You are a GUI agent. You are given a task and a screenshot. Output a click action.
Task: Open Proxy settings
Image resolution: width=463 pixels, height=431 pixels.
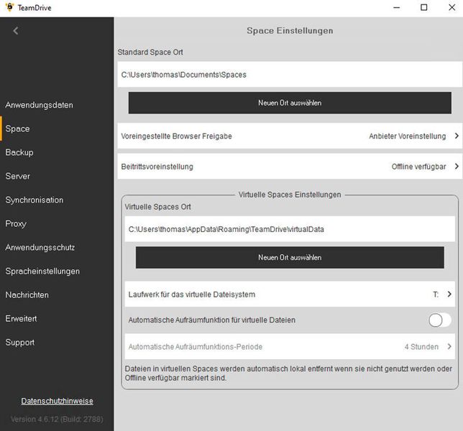point(16,223)
